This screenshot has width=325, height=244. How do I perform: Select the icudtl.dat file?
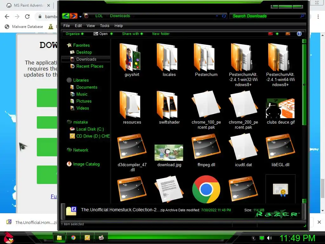(x=243, y=150)
